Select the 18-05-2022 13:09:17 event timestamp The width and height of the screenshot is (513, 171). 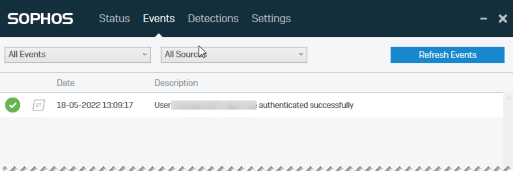click(95, 105)
